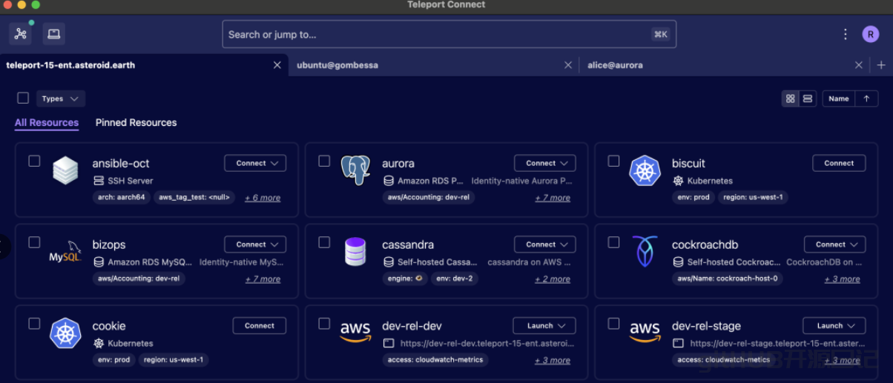This screenshot has height=383, width=893.
Task: Select the cassandra checkbox
Action: [x=324, y=242]
